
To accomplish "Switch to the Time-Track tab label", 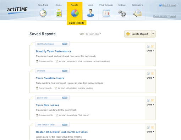I will pyautogui.click(x=43, y=5).
